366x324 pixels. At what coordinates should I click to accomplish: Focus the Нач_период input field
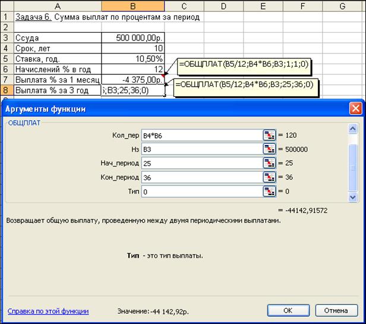point(201,163)
